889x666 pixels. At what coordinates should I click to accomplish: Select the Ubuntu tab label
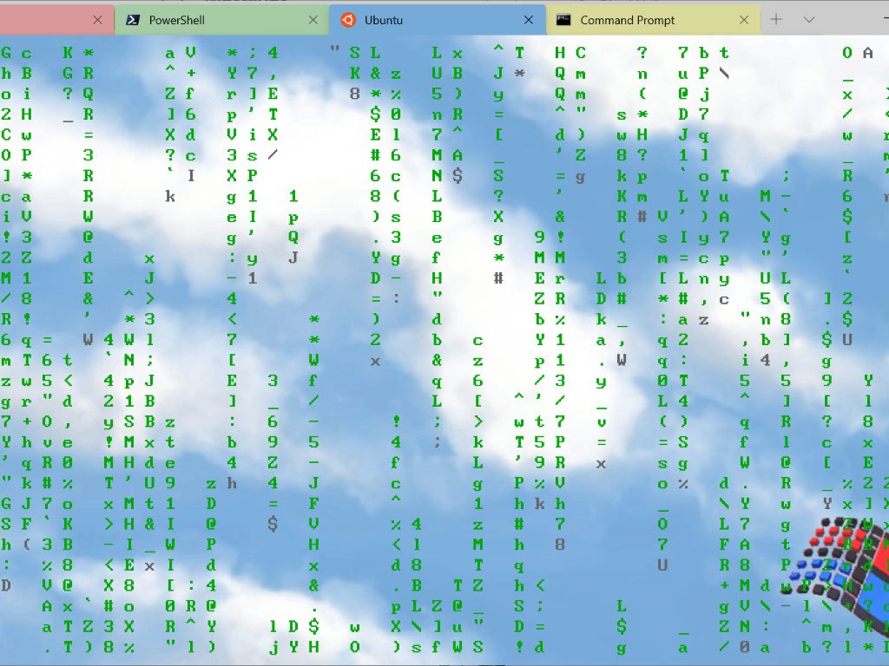coord(384,20)
